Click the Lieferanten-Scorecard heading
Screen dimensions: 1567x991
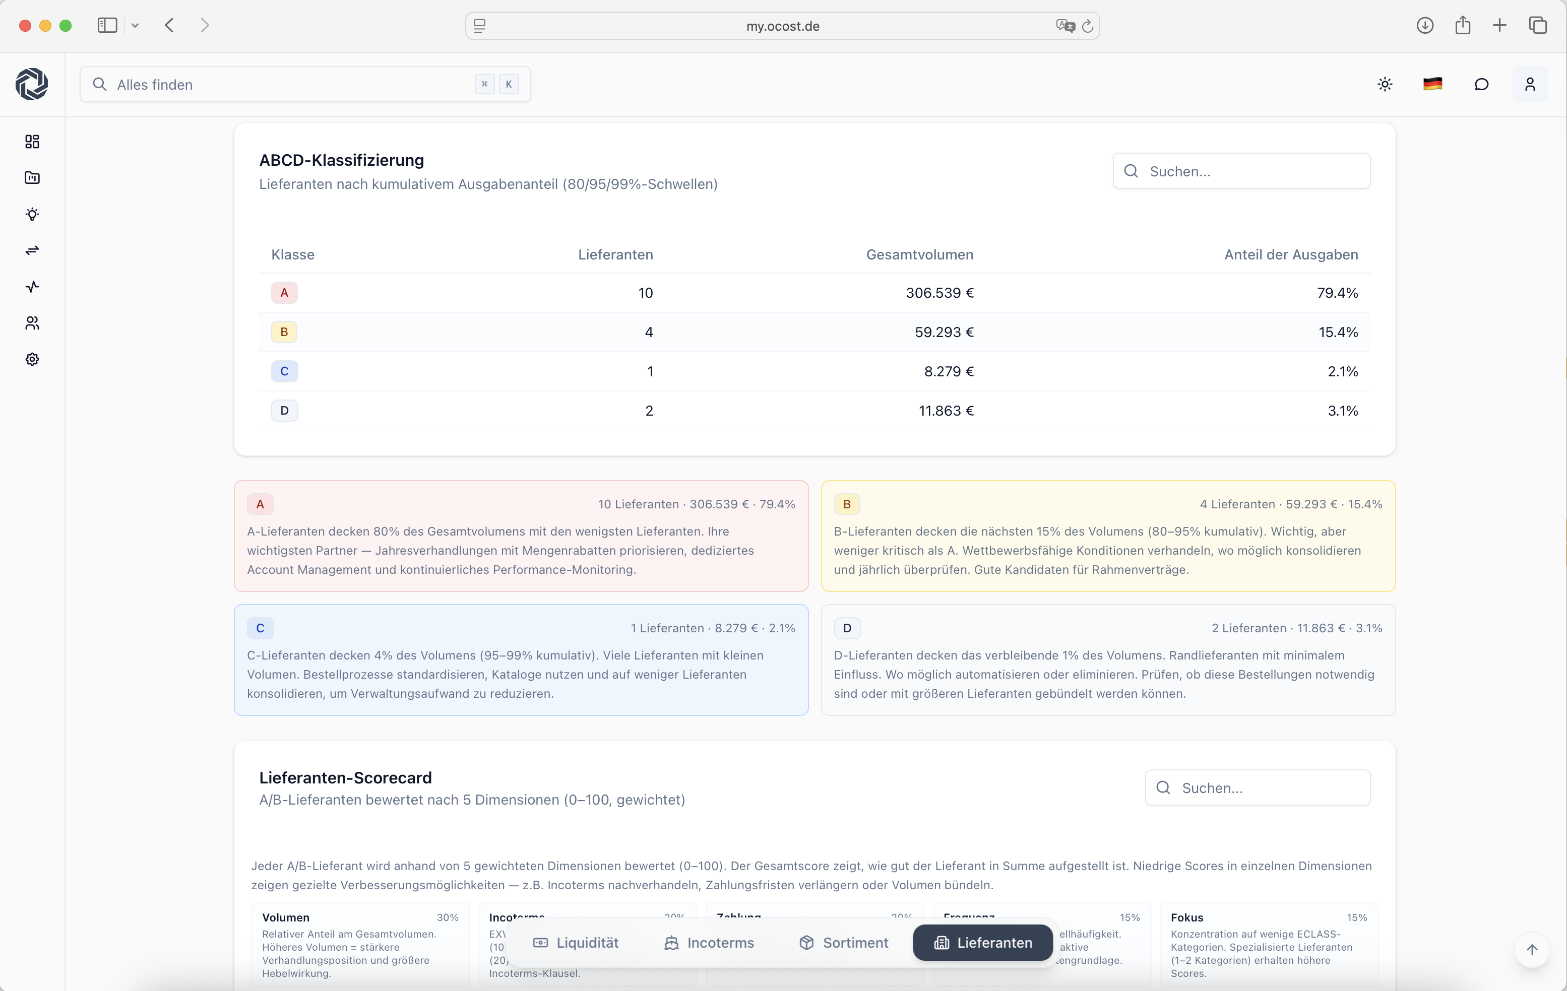point(346,777)
